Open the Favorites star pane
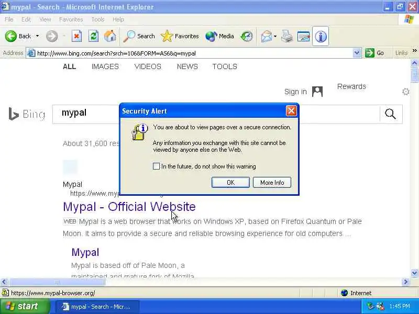 180,36
